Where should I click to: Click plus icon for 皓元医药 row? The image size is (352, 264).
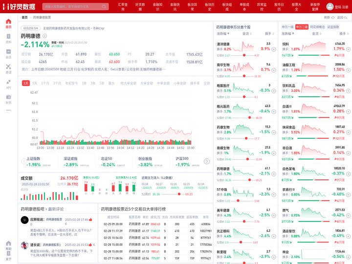coord(274,111)
